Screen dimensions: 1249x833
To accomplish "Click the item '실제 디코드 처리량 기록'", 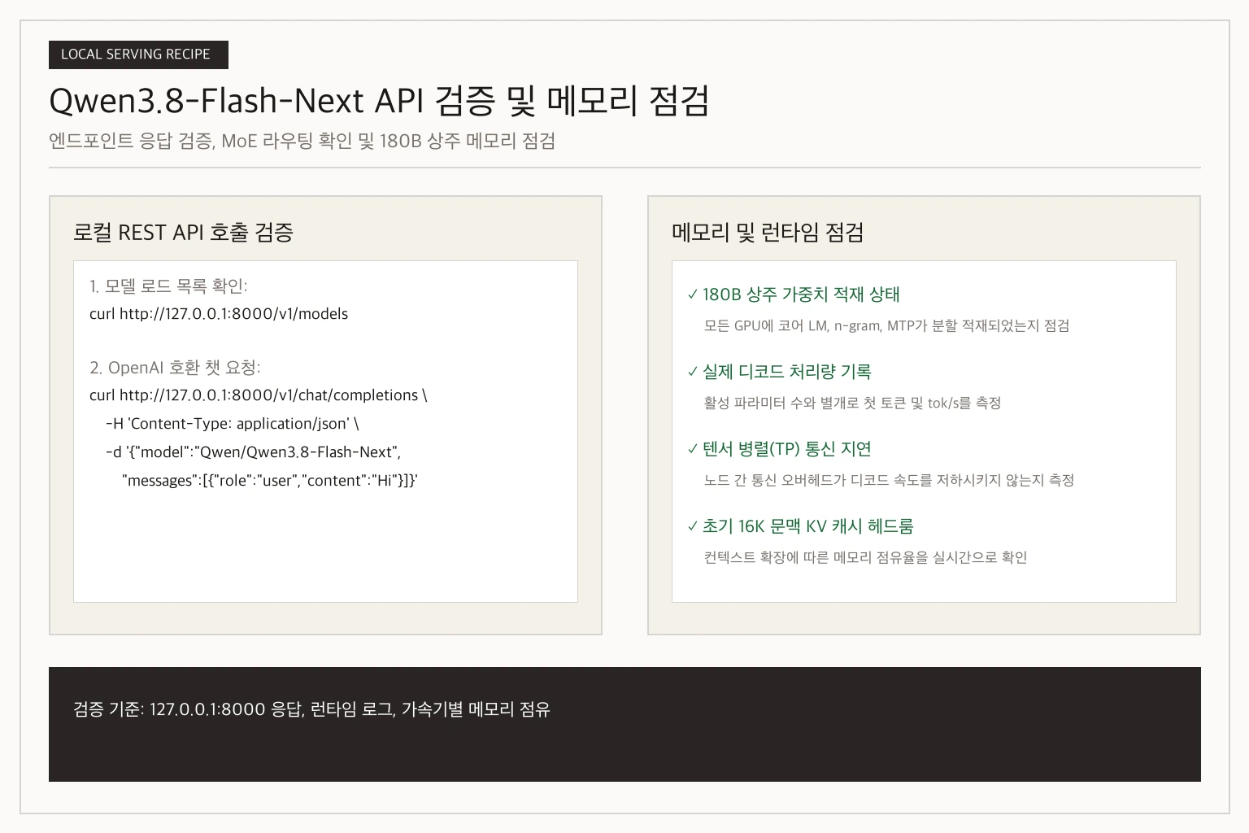I will coord(787,372).
